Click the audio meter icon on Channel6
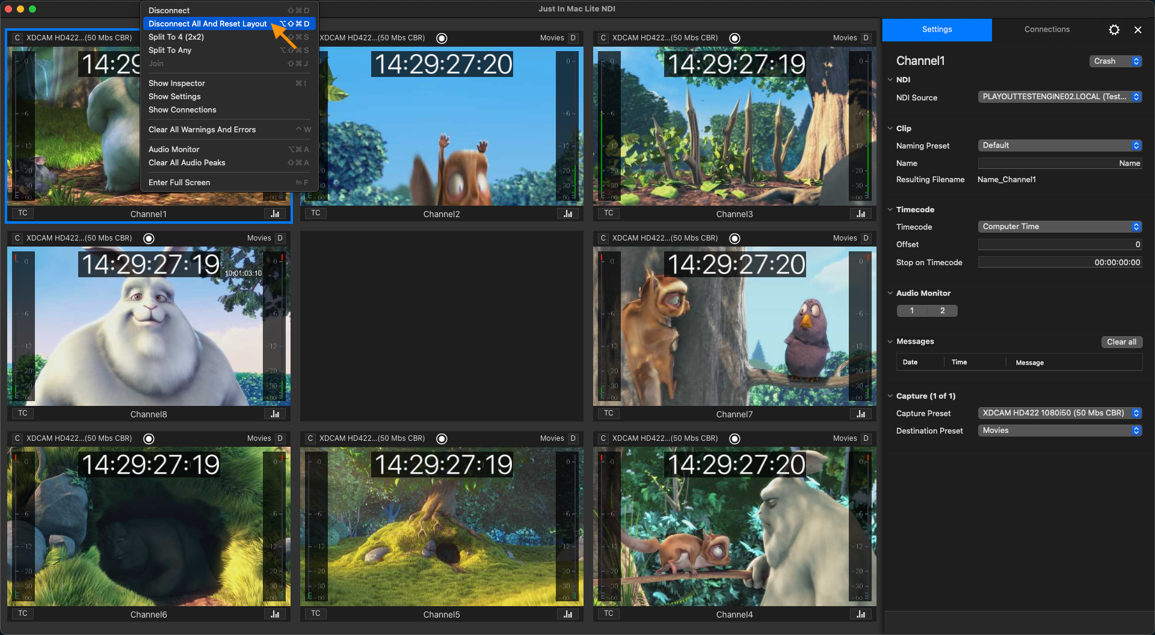 275,614
